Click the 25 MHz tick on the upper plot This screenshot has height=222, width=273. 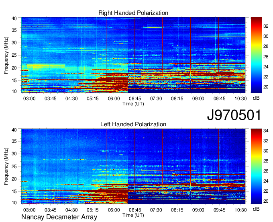click(14, 55)
